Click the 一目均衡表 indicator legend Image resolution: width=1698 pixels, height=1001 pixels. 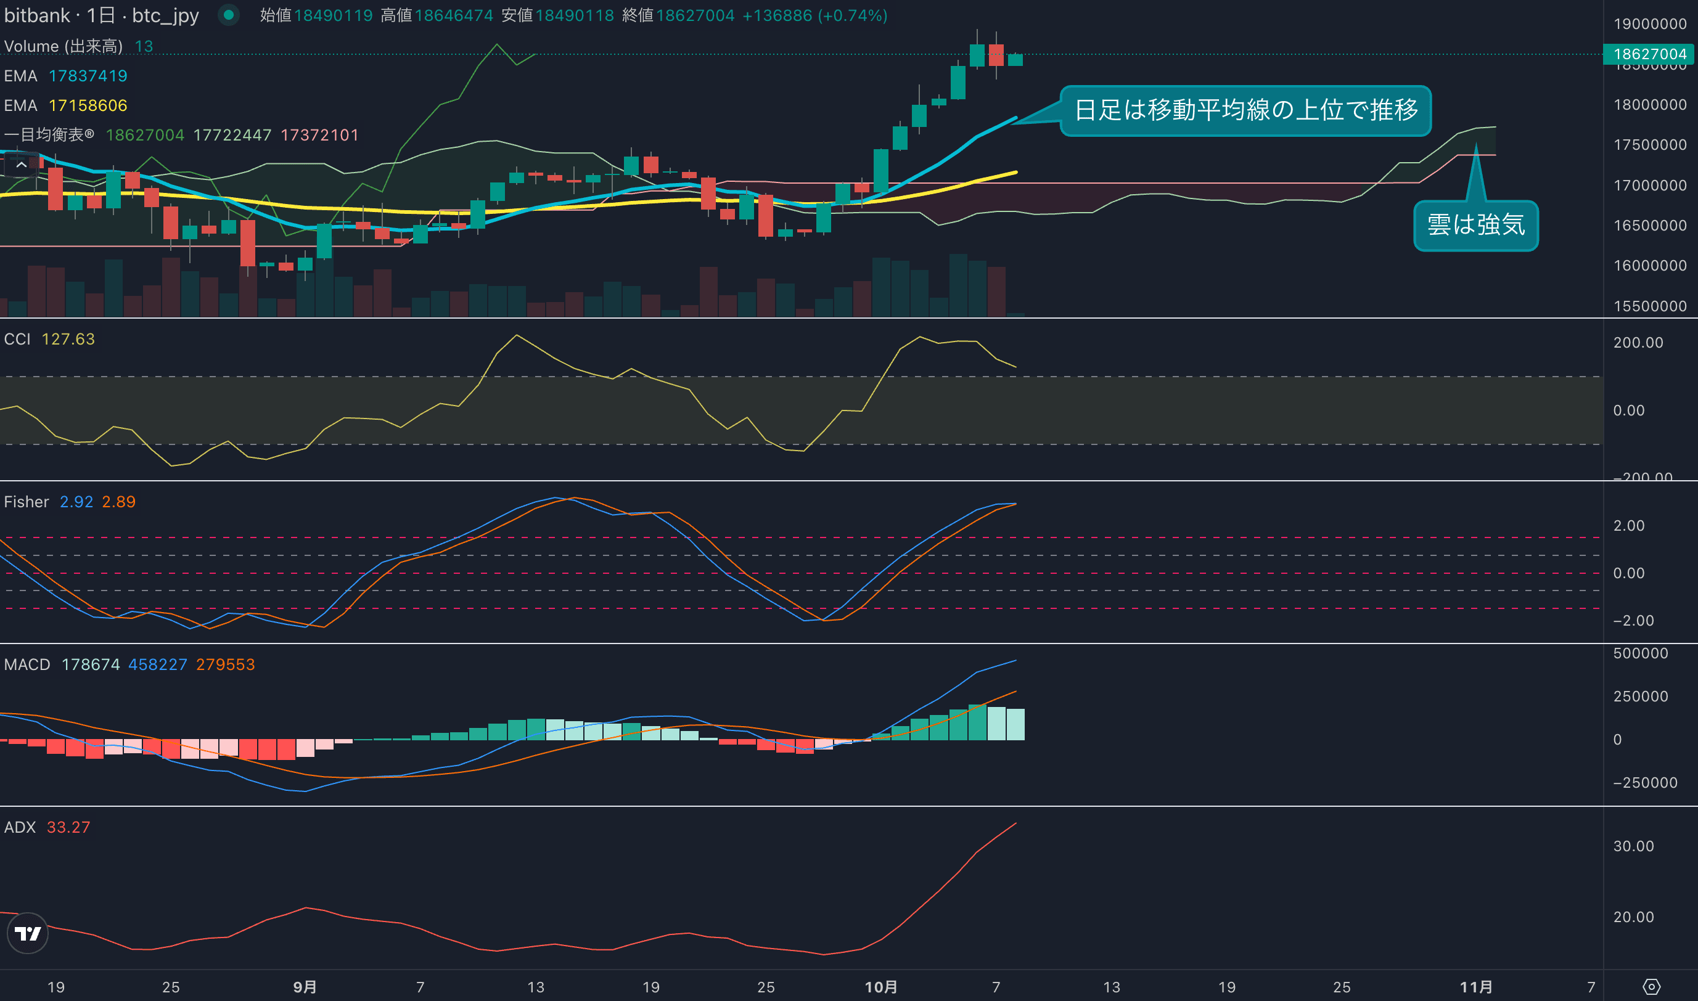(49, 135)
